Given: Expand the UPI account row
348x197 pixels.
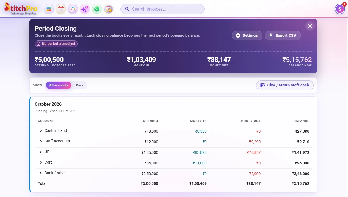Looking at the screenshot, I should (41, 152).
